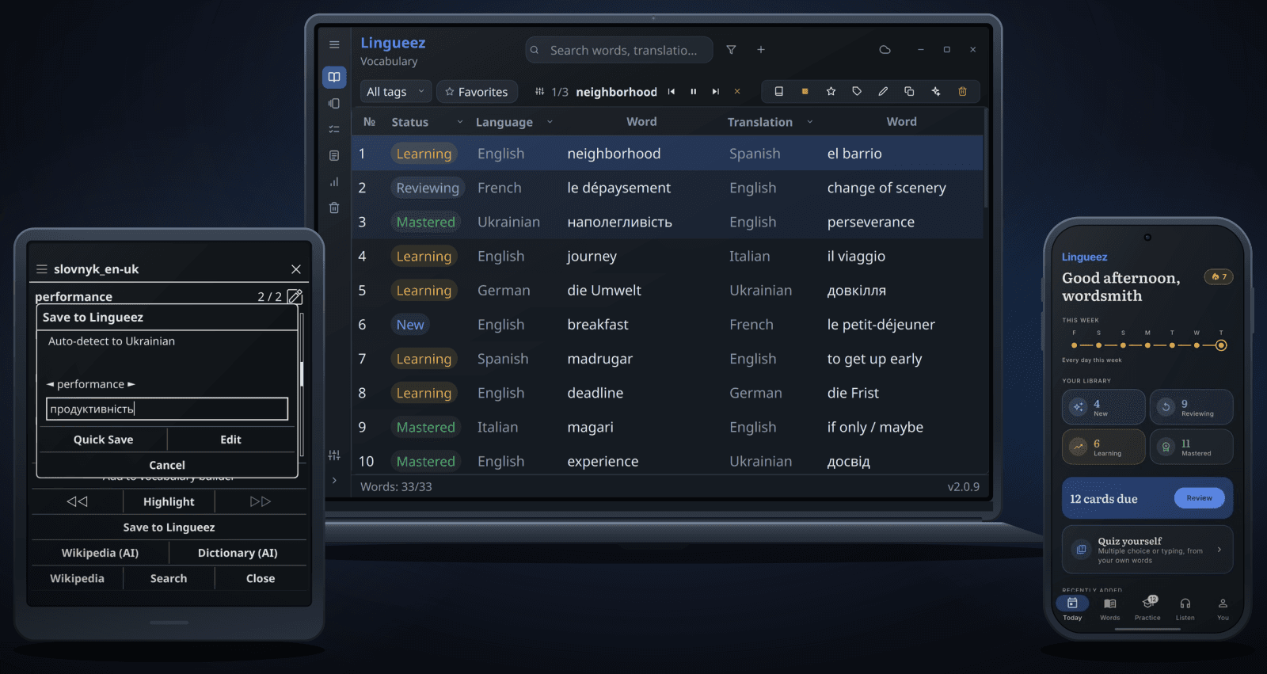1267x674 pixels.
Task: Click the orange square icon in toolbar
Action: 805,92
